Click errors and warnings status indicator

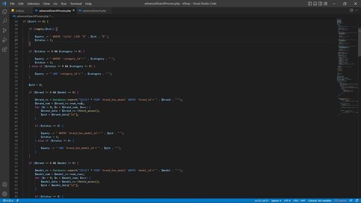8,201
